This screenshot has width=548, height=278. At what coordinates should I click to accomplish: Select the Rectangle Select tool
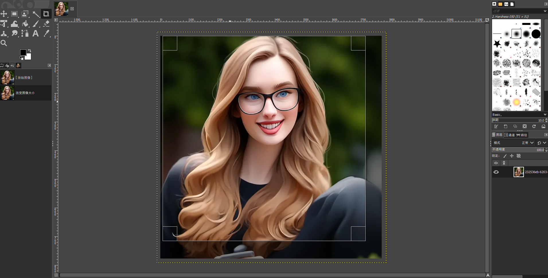click(14, 14)
